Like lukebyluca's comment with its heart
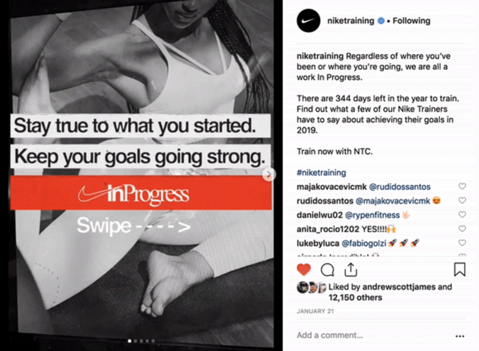 462,243
